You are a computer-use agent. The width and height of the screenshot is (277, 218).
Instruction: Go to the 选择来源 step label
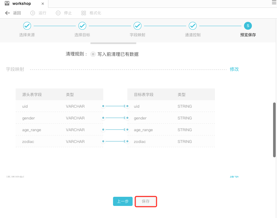(x=27, y=35)
